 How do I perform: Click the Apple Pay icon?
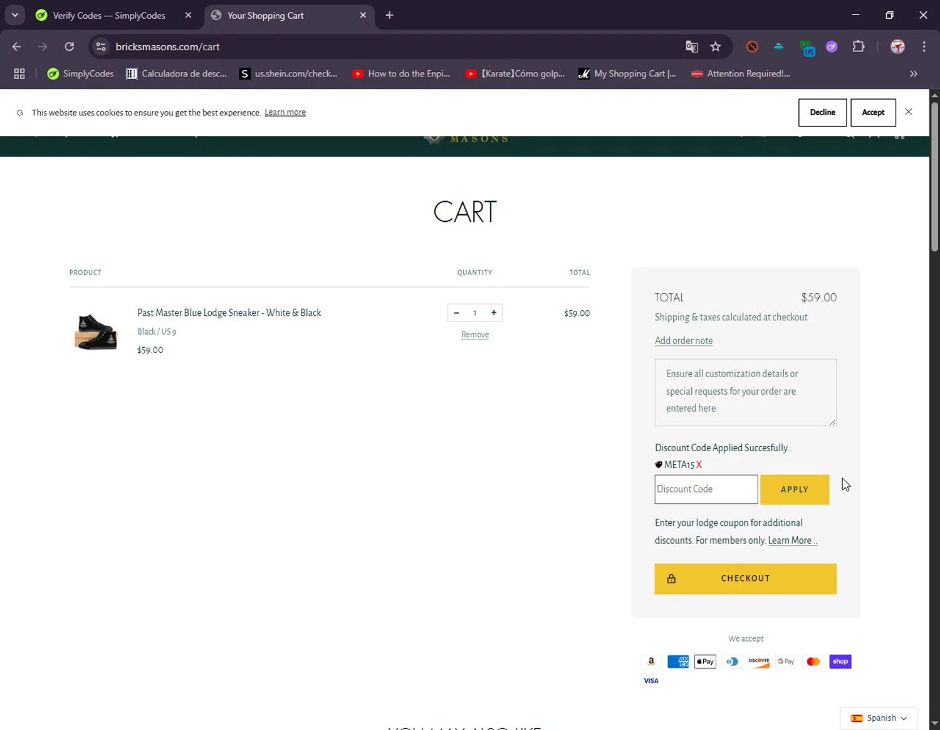tap(705, 662)
